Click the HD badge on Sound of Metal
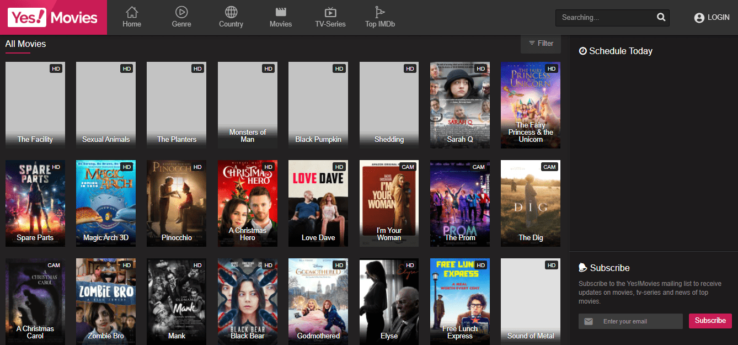This screenshot has width=738, height=345. pos(552,265)
